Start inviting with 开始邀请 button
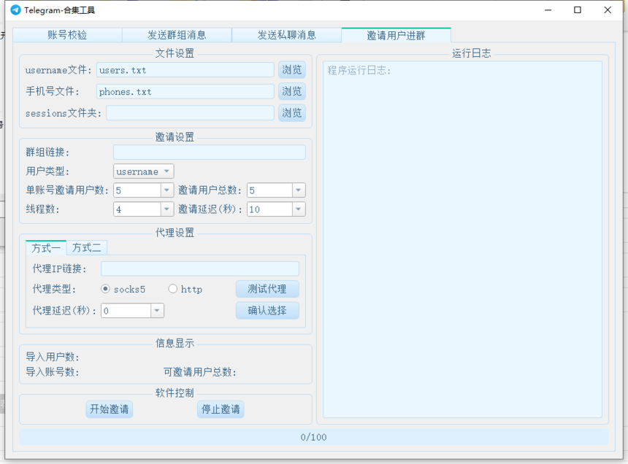628x464 pixels. 110,409
